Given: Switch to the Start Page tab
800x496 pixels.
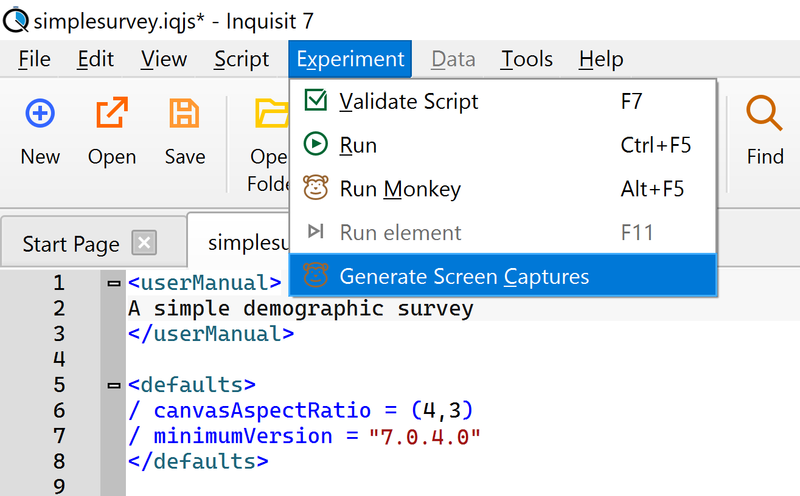Looking at the screenshot, I should (x=71, y=244).
